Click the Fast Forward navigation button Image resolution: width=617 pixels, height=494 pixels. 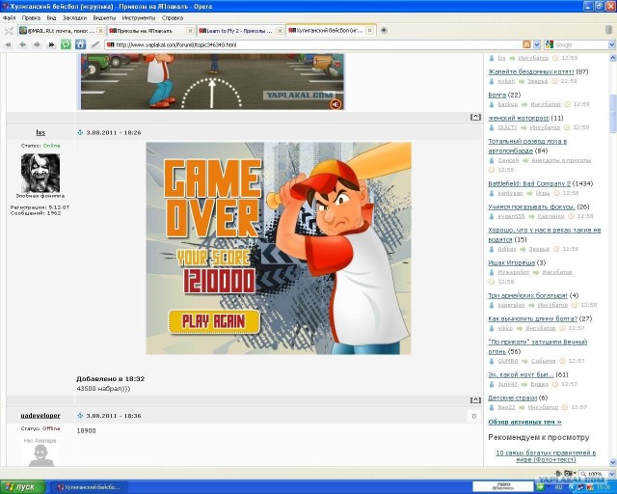(x=51, y=45)
